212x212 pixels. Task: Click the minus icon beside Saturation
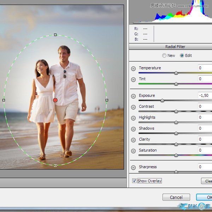pyautogui.click(x=133, y=151)
